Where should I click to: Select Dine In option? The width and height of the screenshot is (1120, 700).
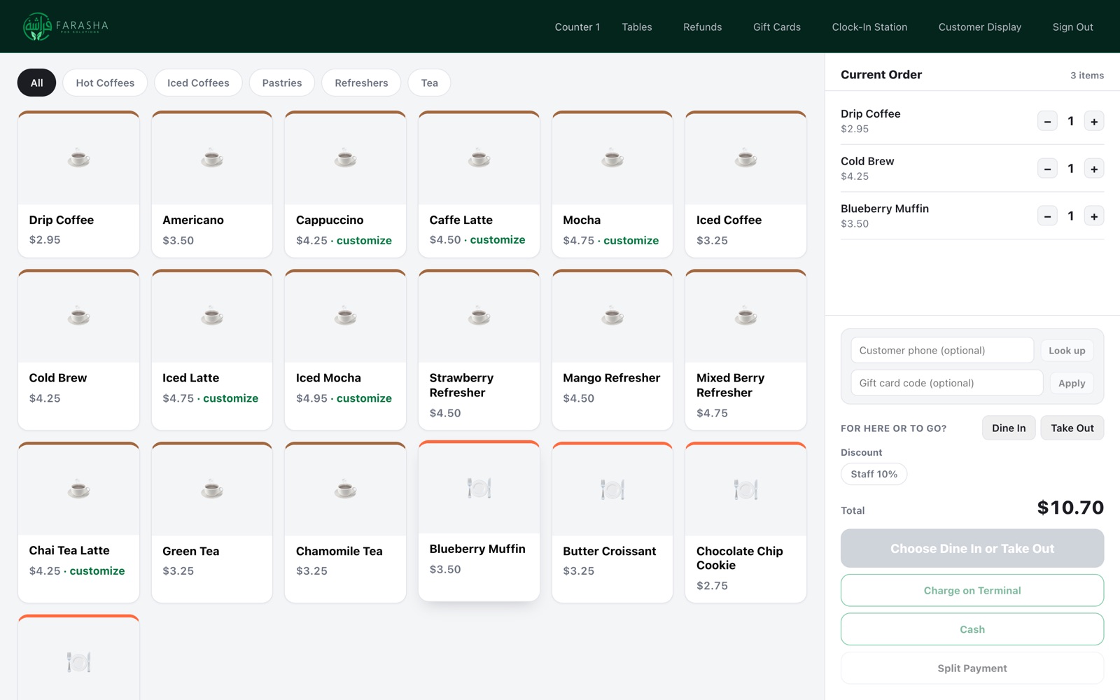[1009, 428]
